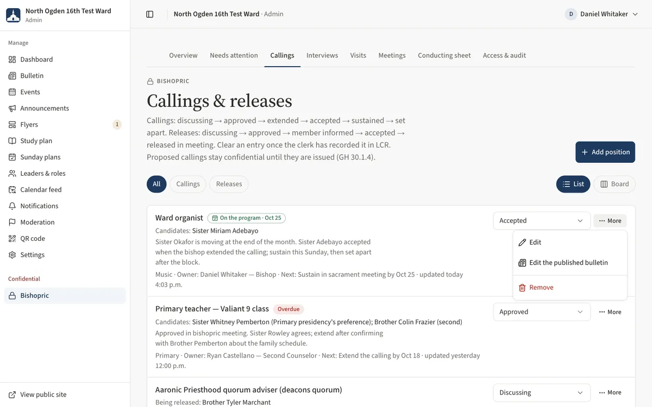Switch to List view
The height and width of the screenshot is (407, 652).
[573, 184]
